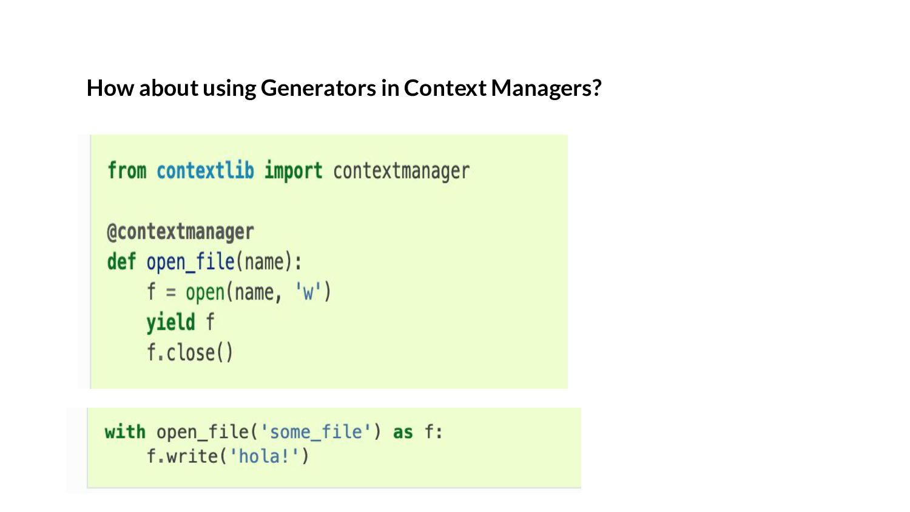The width and height of the screenshot is (910, 512).
Task: Click the 'yield' keyword
Action: 170,322
